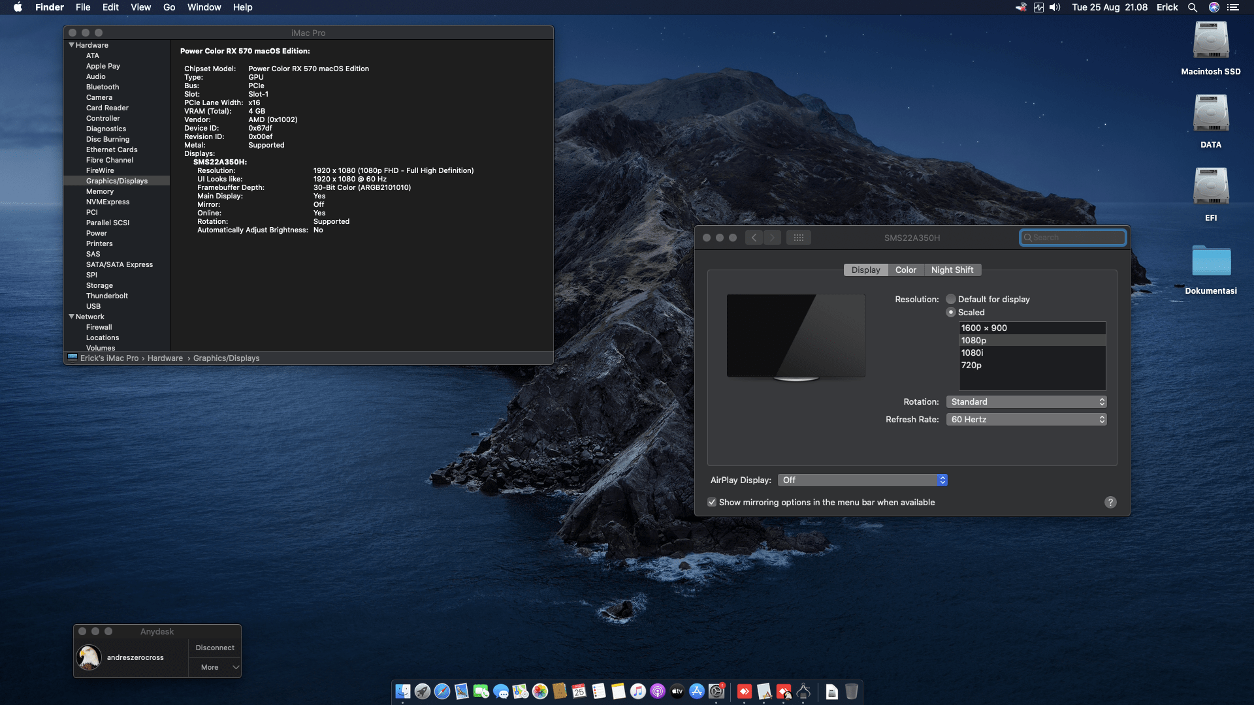Viewport: 1254px width, 705px height.
Task: Toggle Show mirroring options checkbox
Action: (712, 502)
